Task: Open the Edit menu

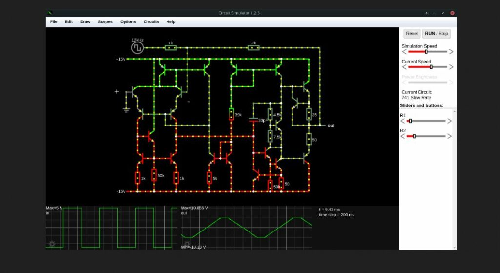Action: (x=68, y=21)
